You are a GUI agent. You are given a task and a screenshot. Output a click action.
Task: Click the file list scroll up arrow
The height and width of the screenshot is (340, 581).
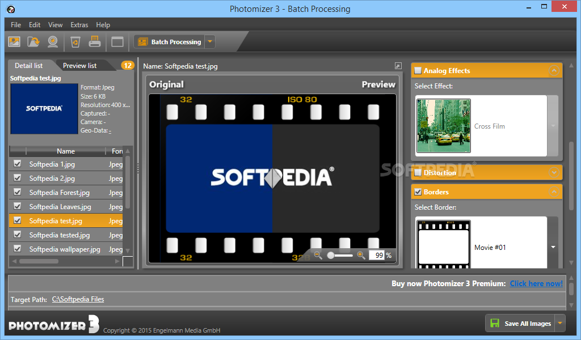click(128, 151)
